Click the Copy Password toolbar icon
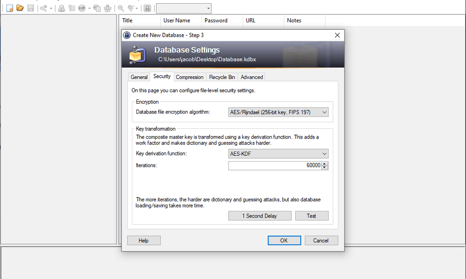 pyautogui.click(x=72, y=8)
